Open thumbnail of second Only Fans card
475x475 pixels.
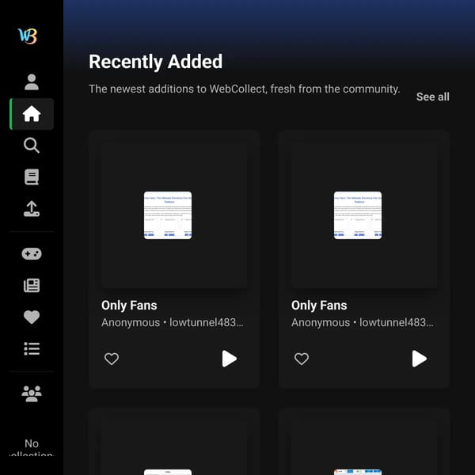click(x=358, y=215)
